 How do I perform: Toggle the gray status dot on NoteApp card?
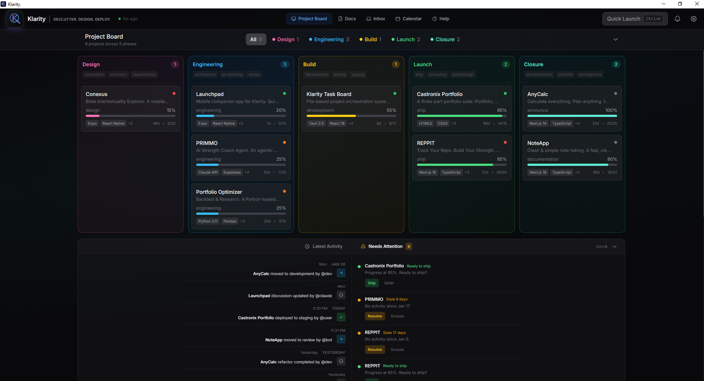pos(615,142)
